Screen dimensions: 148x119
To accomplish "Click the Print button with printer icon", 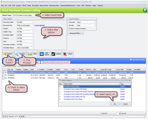I will (33, 54).
